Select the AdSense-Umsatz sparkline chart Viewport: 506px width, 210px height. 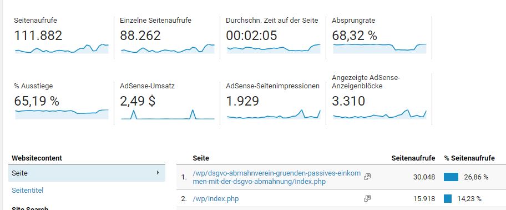(168, 114)
